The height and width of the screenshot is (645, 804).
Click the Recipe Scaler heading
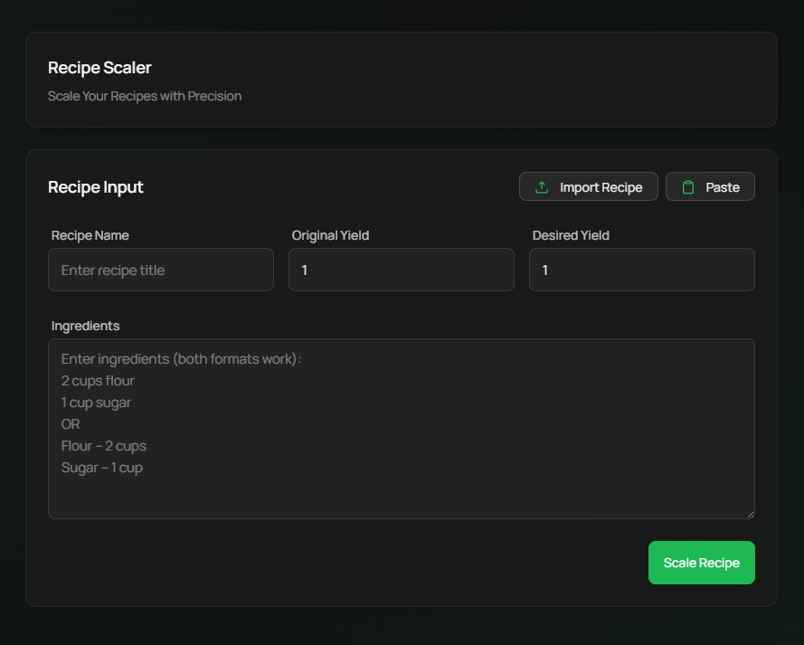99,68
